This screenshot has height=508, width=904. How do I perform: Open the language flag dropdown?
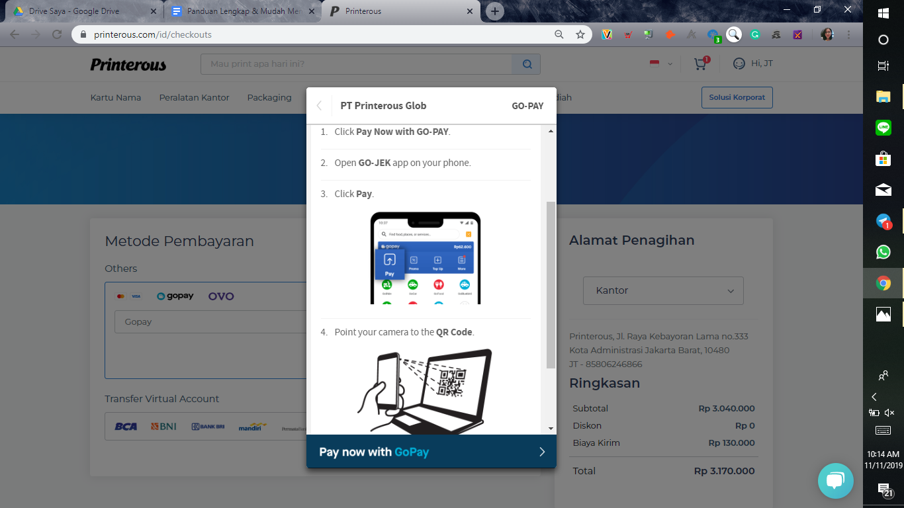point(660,63)
